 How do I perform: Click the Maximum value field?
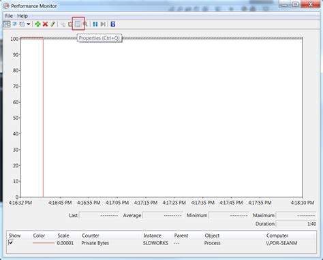(296, 215)
